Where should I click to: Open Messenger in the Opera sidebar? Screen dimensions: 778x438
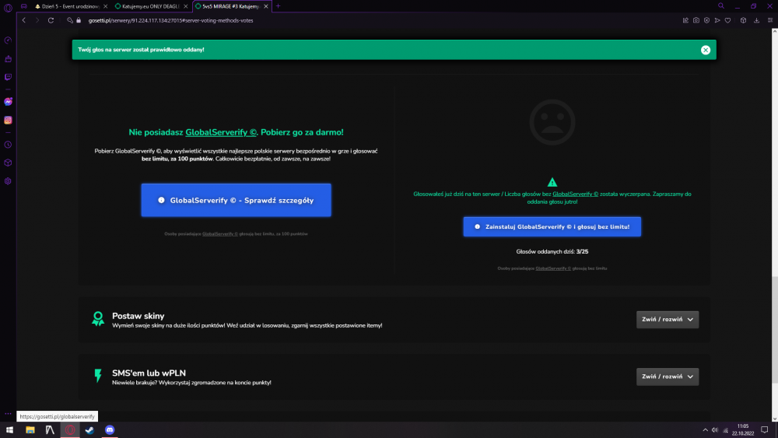(x=8, y=102)
